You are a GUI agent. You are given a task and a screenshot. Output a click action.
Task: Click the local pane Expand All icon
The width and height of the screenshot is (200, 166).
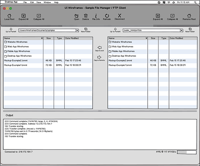(x=23, y=16)
